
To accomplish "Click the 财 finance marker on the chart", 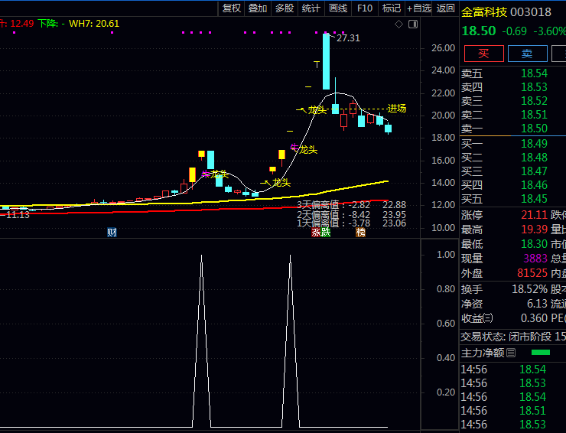I will click(x=112, y=232).
